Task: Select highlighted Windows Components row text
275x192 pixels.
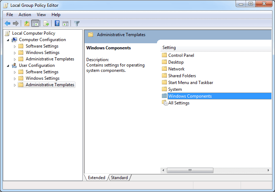Action: pos(190,96)
